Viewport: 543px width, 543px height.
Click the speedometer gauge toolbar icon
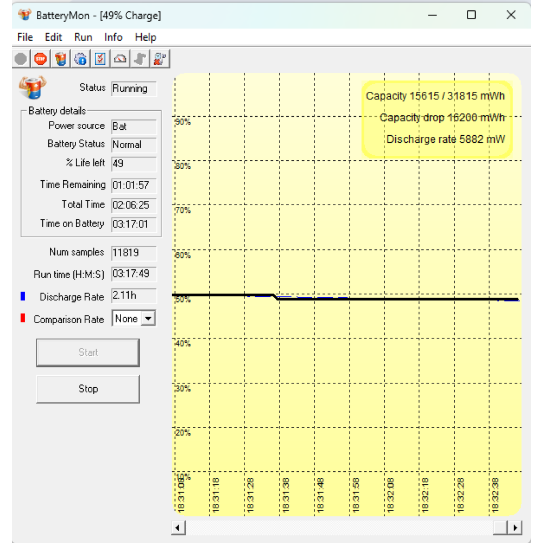point(120,59)
